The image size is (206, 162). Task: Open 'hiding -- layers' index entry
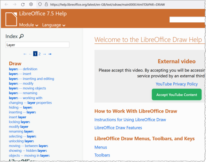pos(21,107)
